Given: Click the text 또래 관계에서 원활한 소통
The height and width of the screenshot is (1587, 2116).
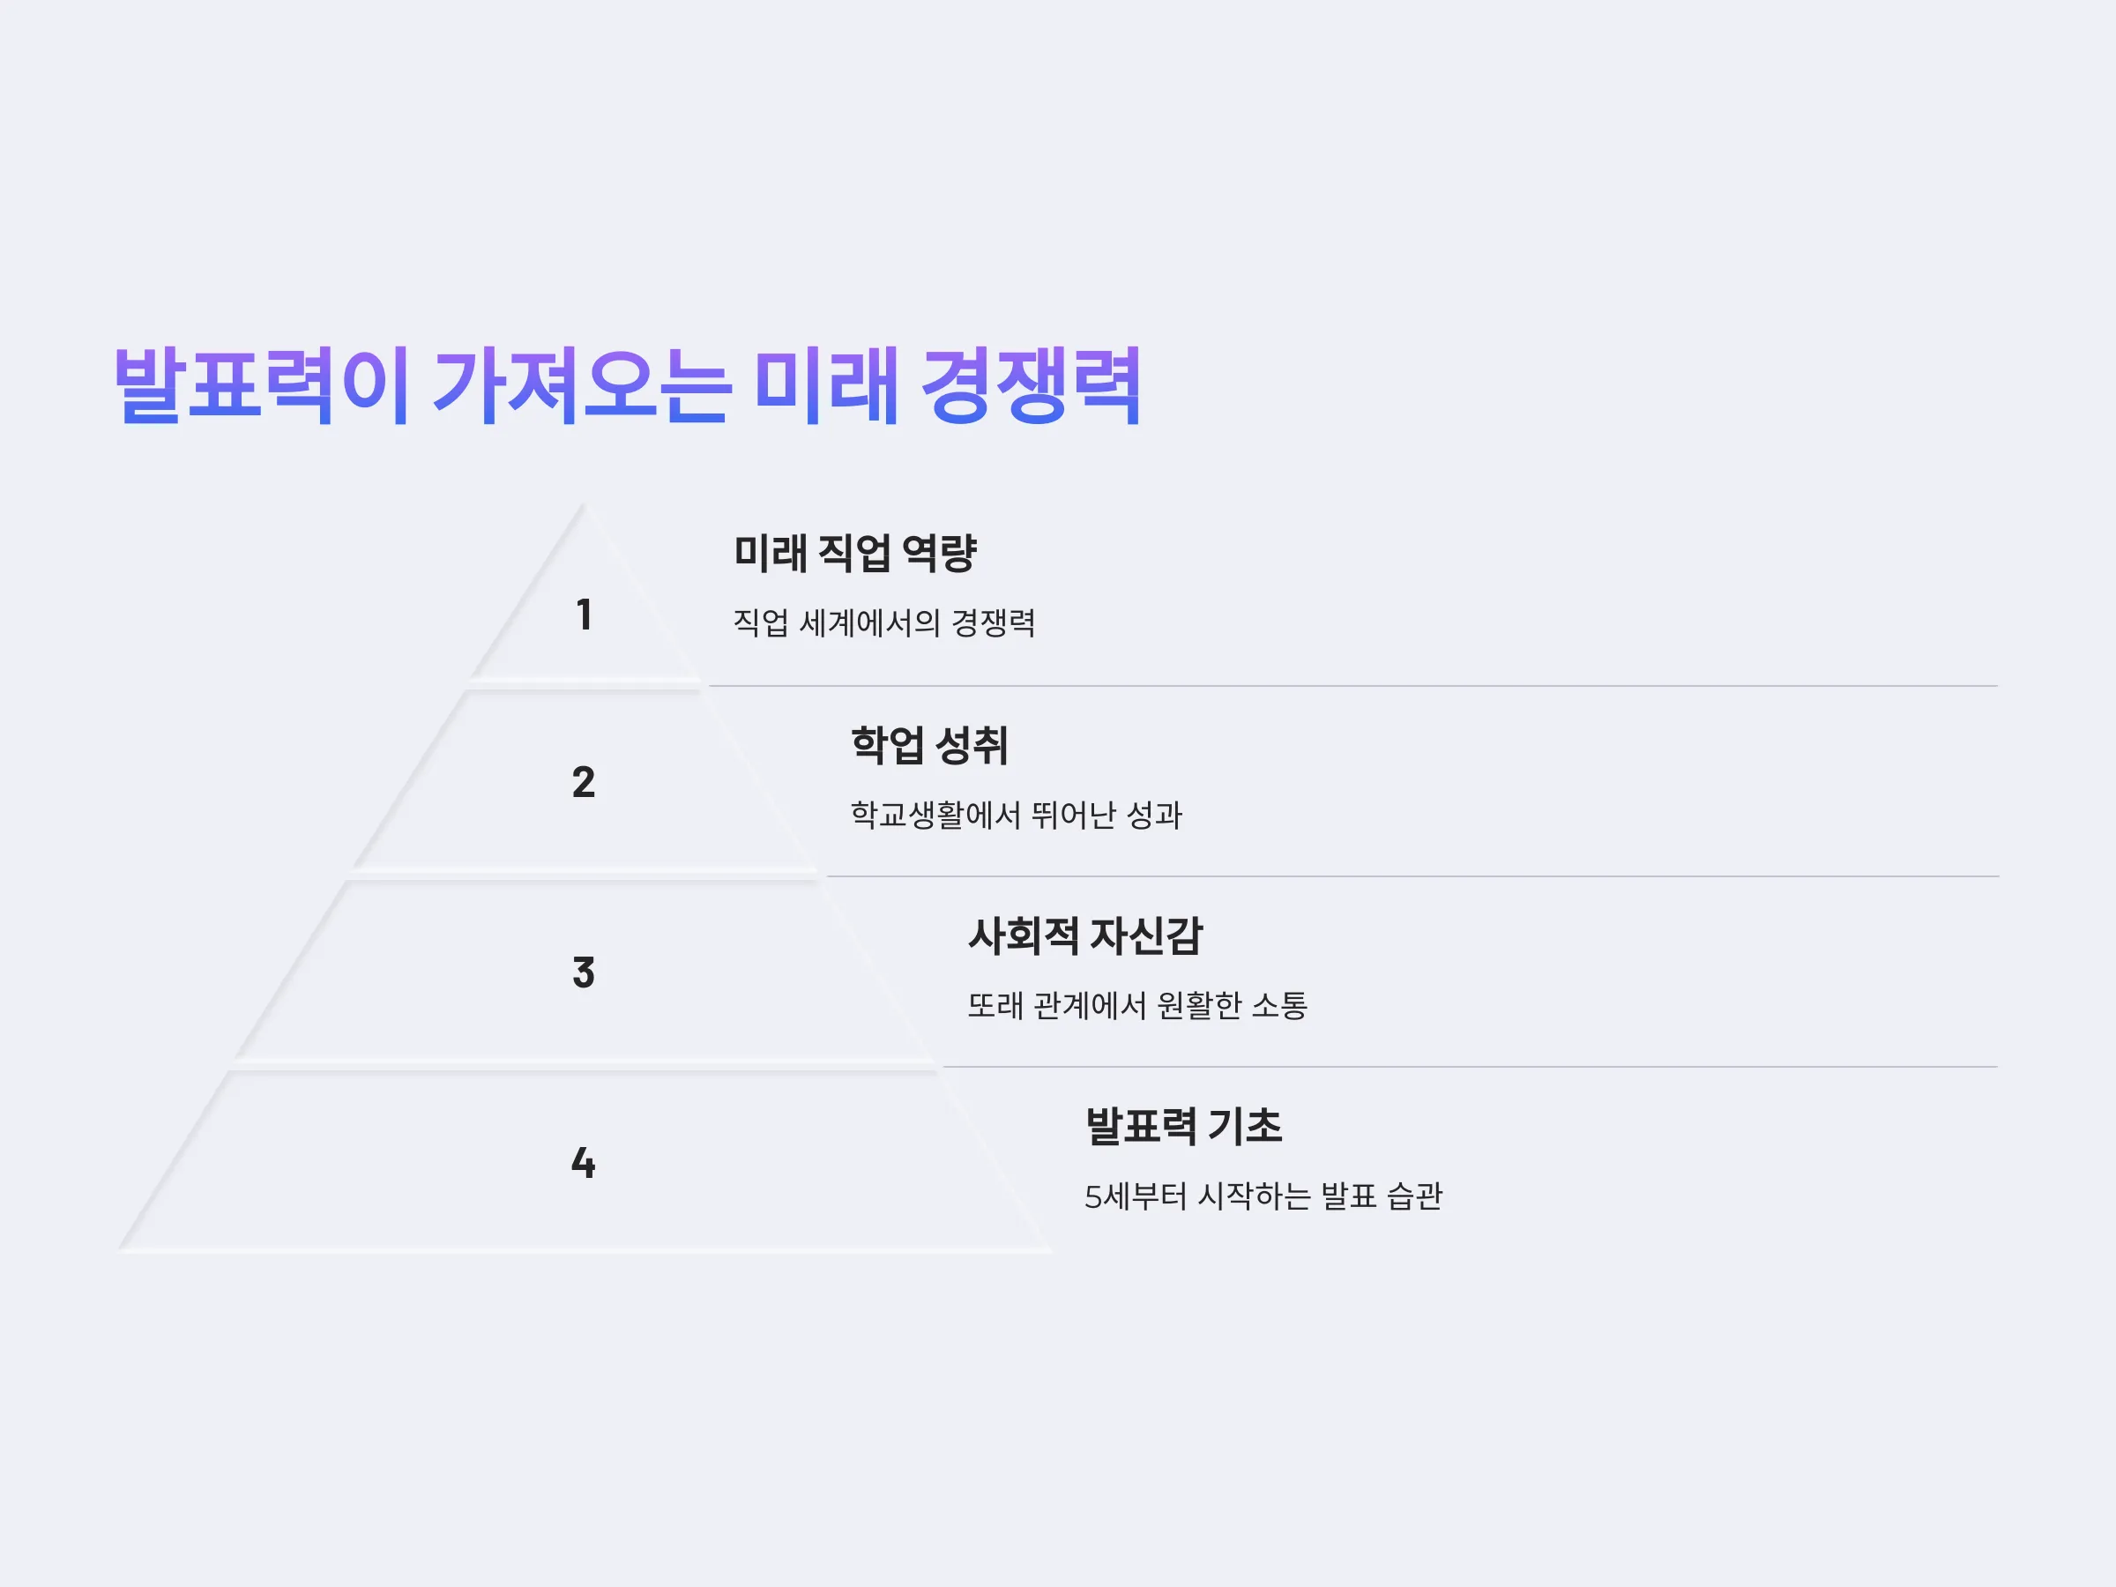Looking at the screenshot, I should [1137, 1005].
